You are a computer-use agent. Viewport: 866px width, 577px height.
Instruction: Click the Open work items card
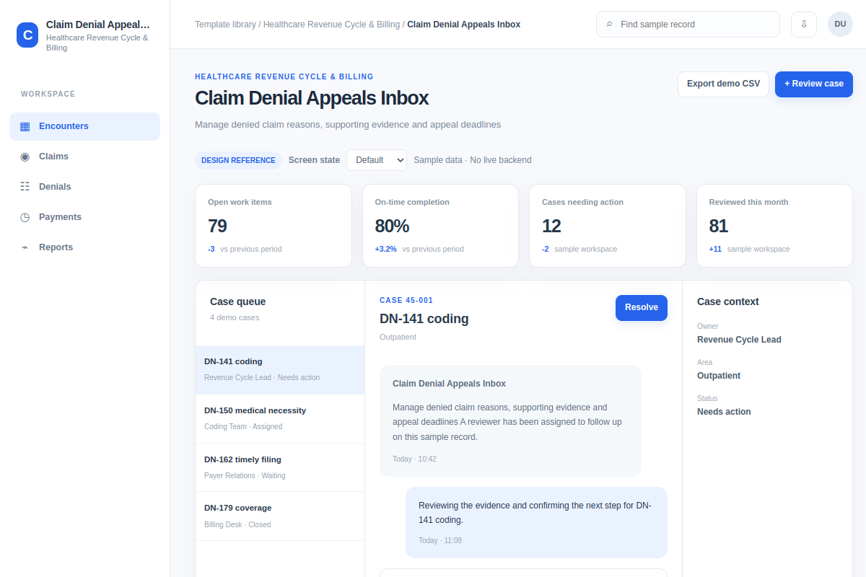pyautogui.click(x=274, y=226)
